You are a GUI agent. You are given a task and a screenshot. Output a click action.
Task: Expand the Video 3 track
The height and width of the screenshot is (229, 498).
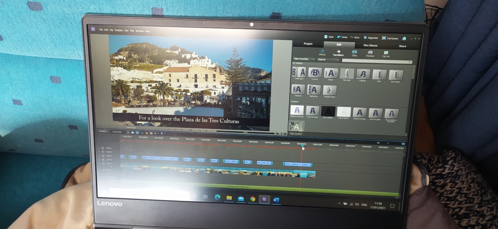[x=99, y=148]
